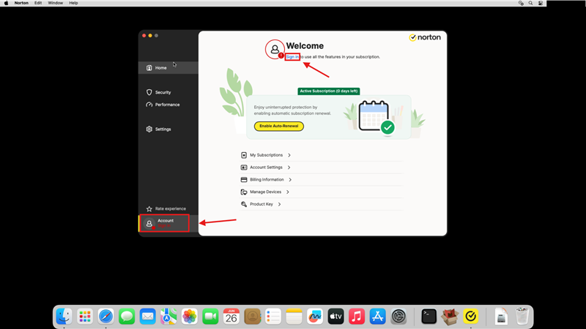Click the Norton logo in the window

pos(425,37)
